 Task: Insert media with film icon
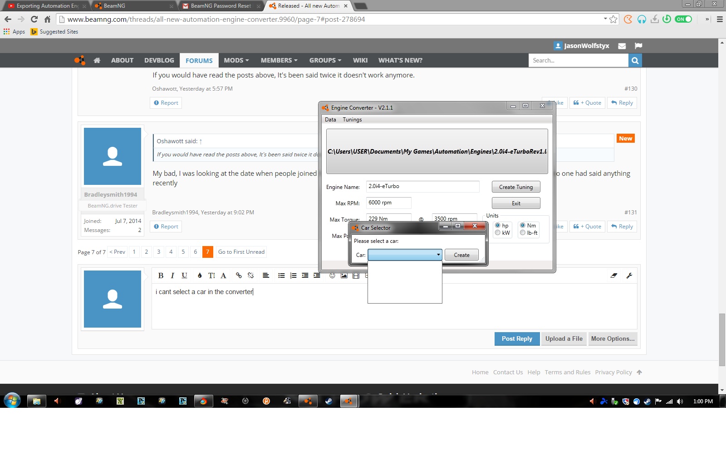(356, 275)
